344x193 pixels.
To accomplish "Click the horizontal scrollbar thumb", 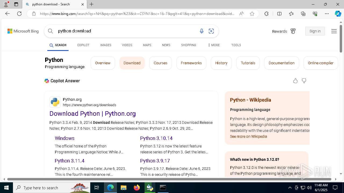I will pyautogui.click(x=169, y=179).
